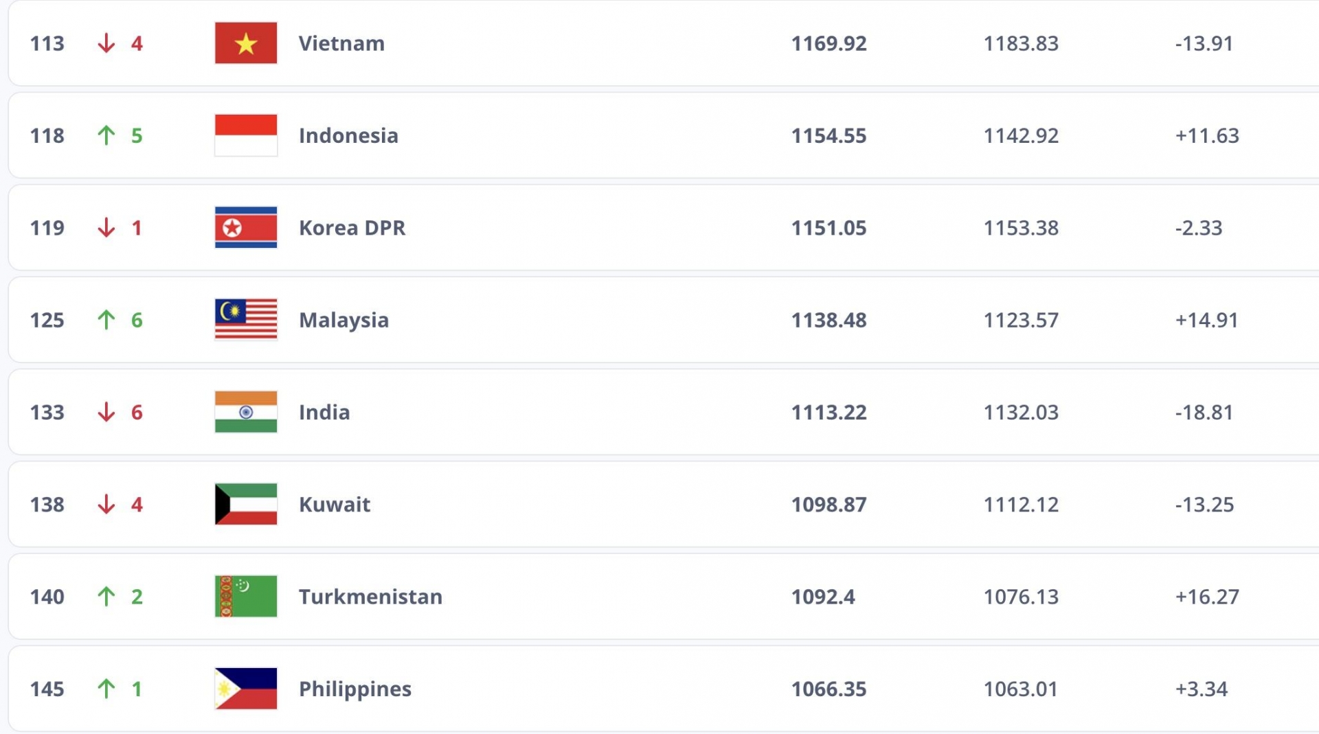Screen dimensions: 1319x734
Task: Select the green up arrow beside Indonesia
Action: coord(106,135)
